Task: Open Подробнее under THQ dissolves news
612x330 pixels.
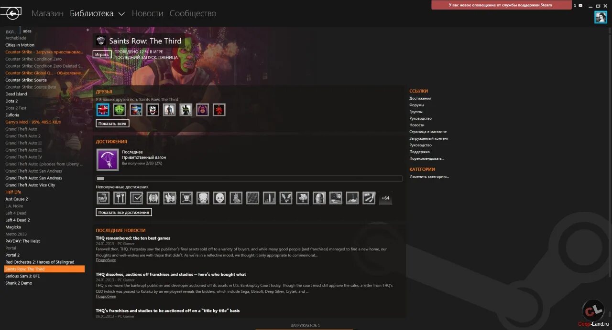Action: [106, 297]
